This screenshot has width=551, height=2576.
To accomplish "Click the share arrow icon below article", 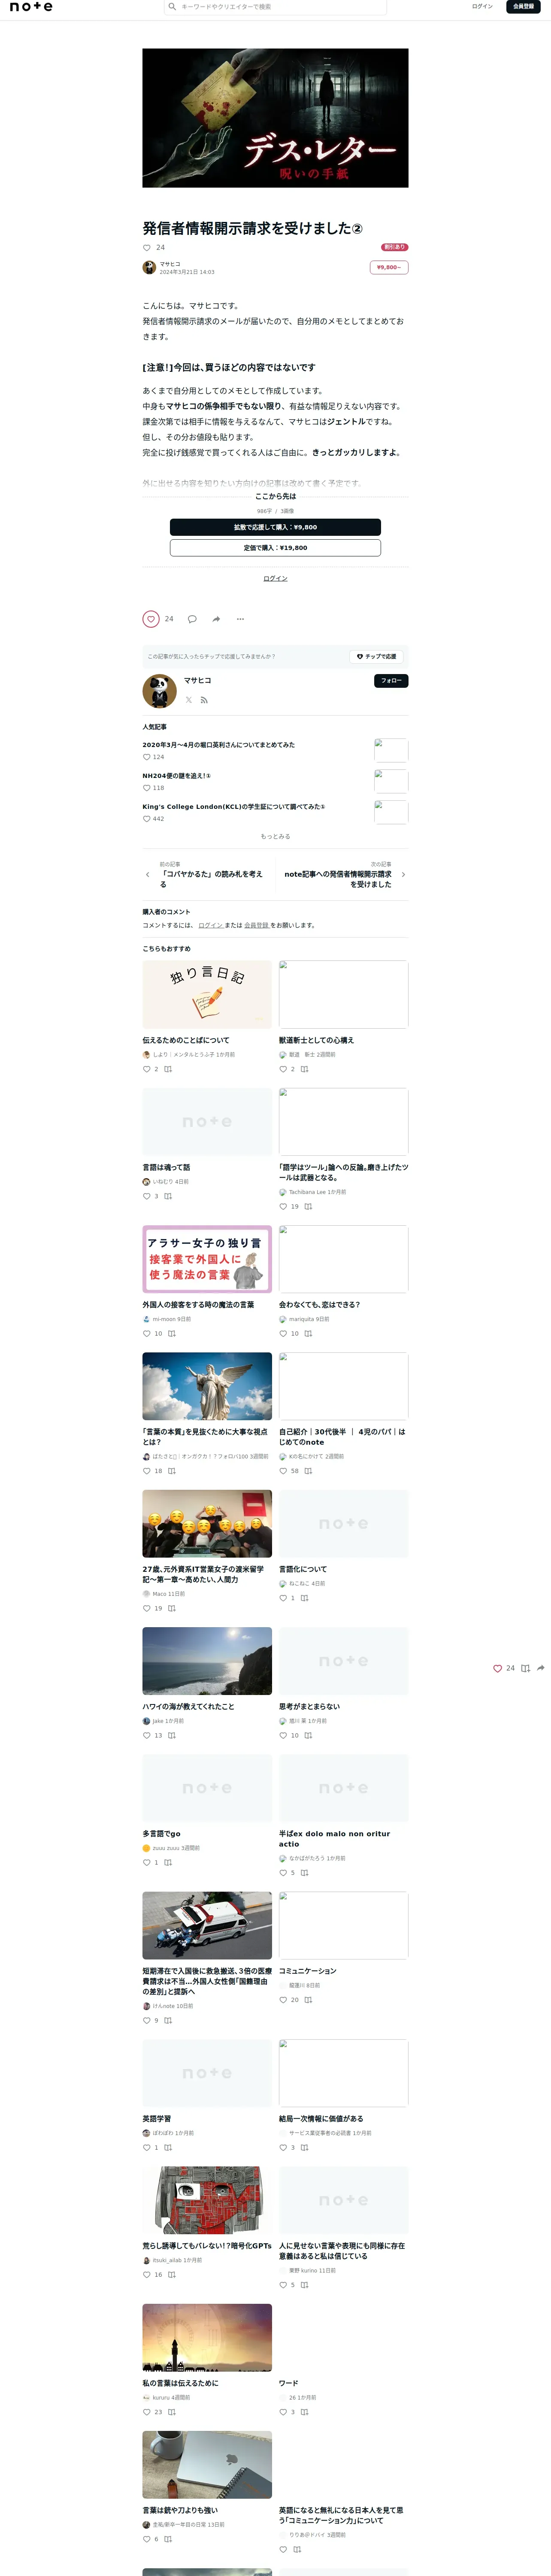I will click(x=216, y=619).
